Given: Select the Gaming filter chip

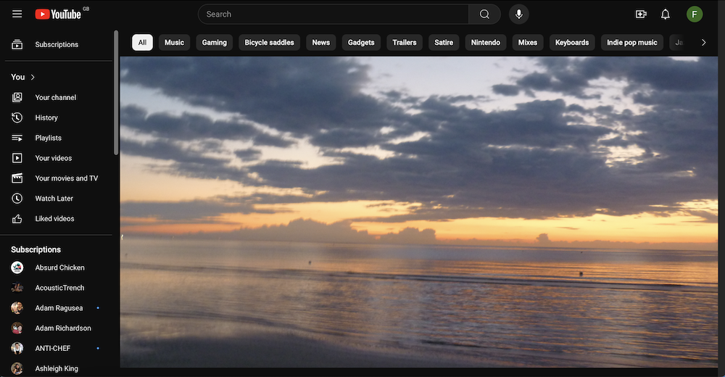Looking at the screenshot, I should coord(214,43).
